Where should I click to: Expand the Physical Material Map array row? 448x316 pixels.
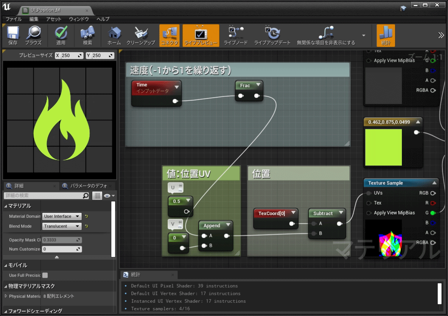[6, 296]
